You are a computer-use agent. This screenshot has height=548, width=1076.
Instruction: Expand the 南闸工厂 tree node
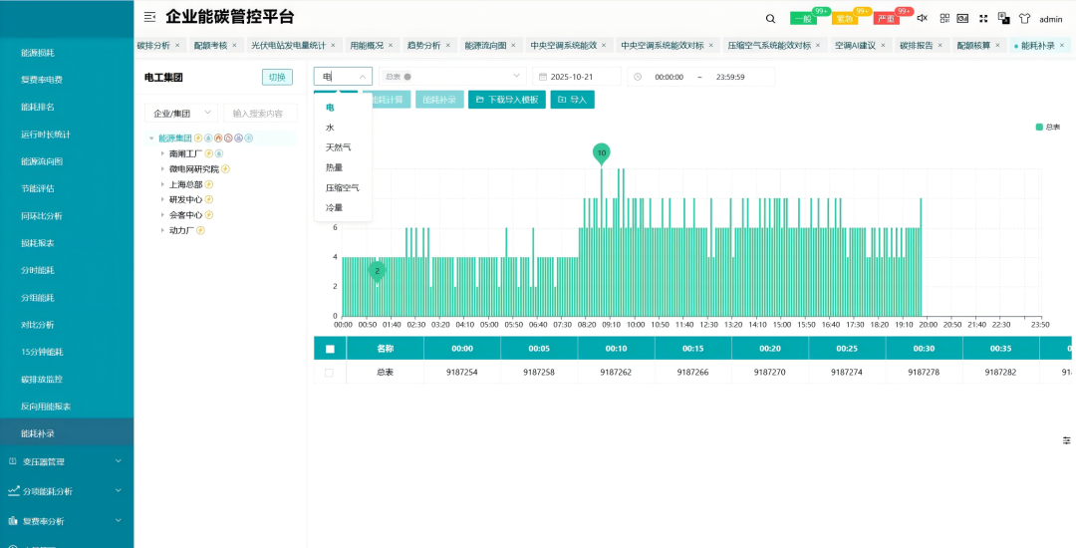point(162,154)
